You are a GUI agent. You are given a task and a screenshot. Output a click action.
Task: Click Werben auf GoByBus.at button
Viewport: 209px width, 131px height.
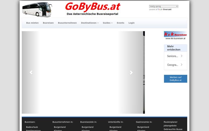175,79
